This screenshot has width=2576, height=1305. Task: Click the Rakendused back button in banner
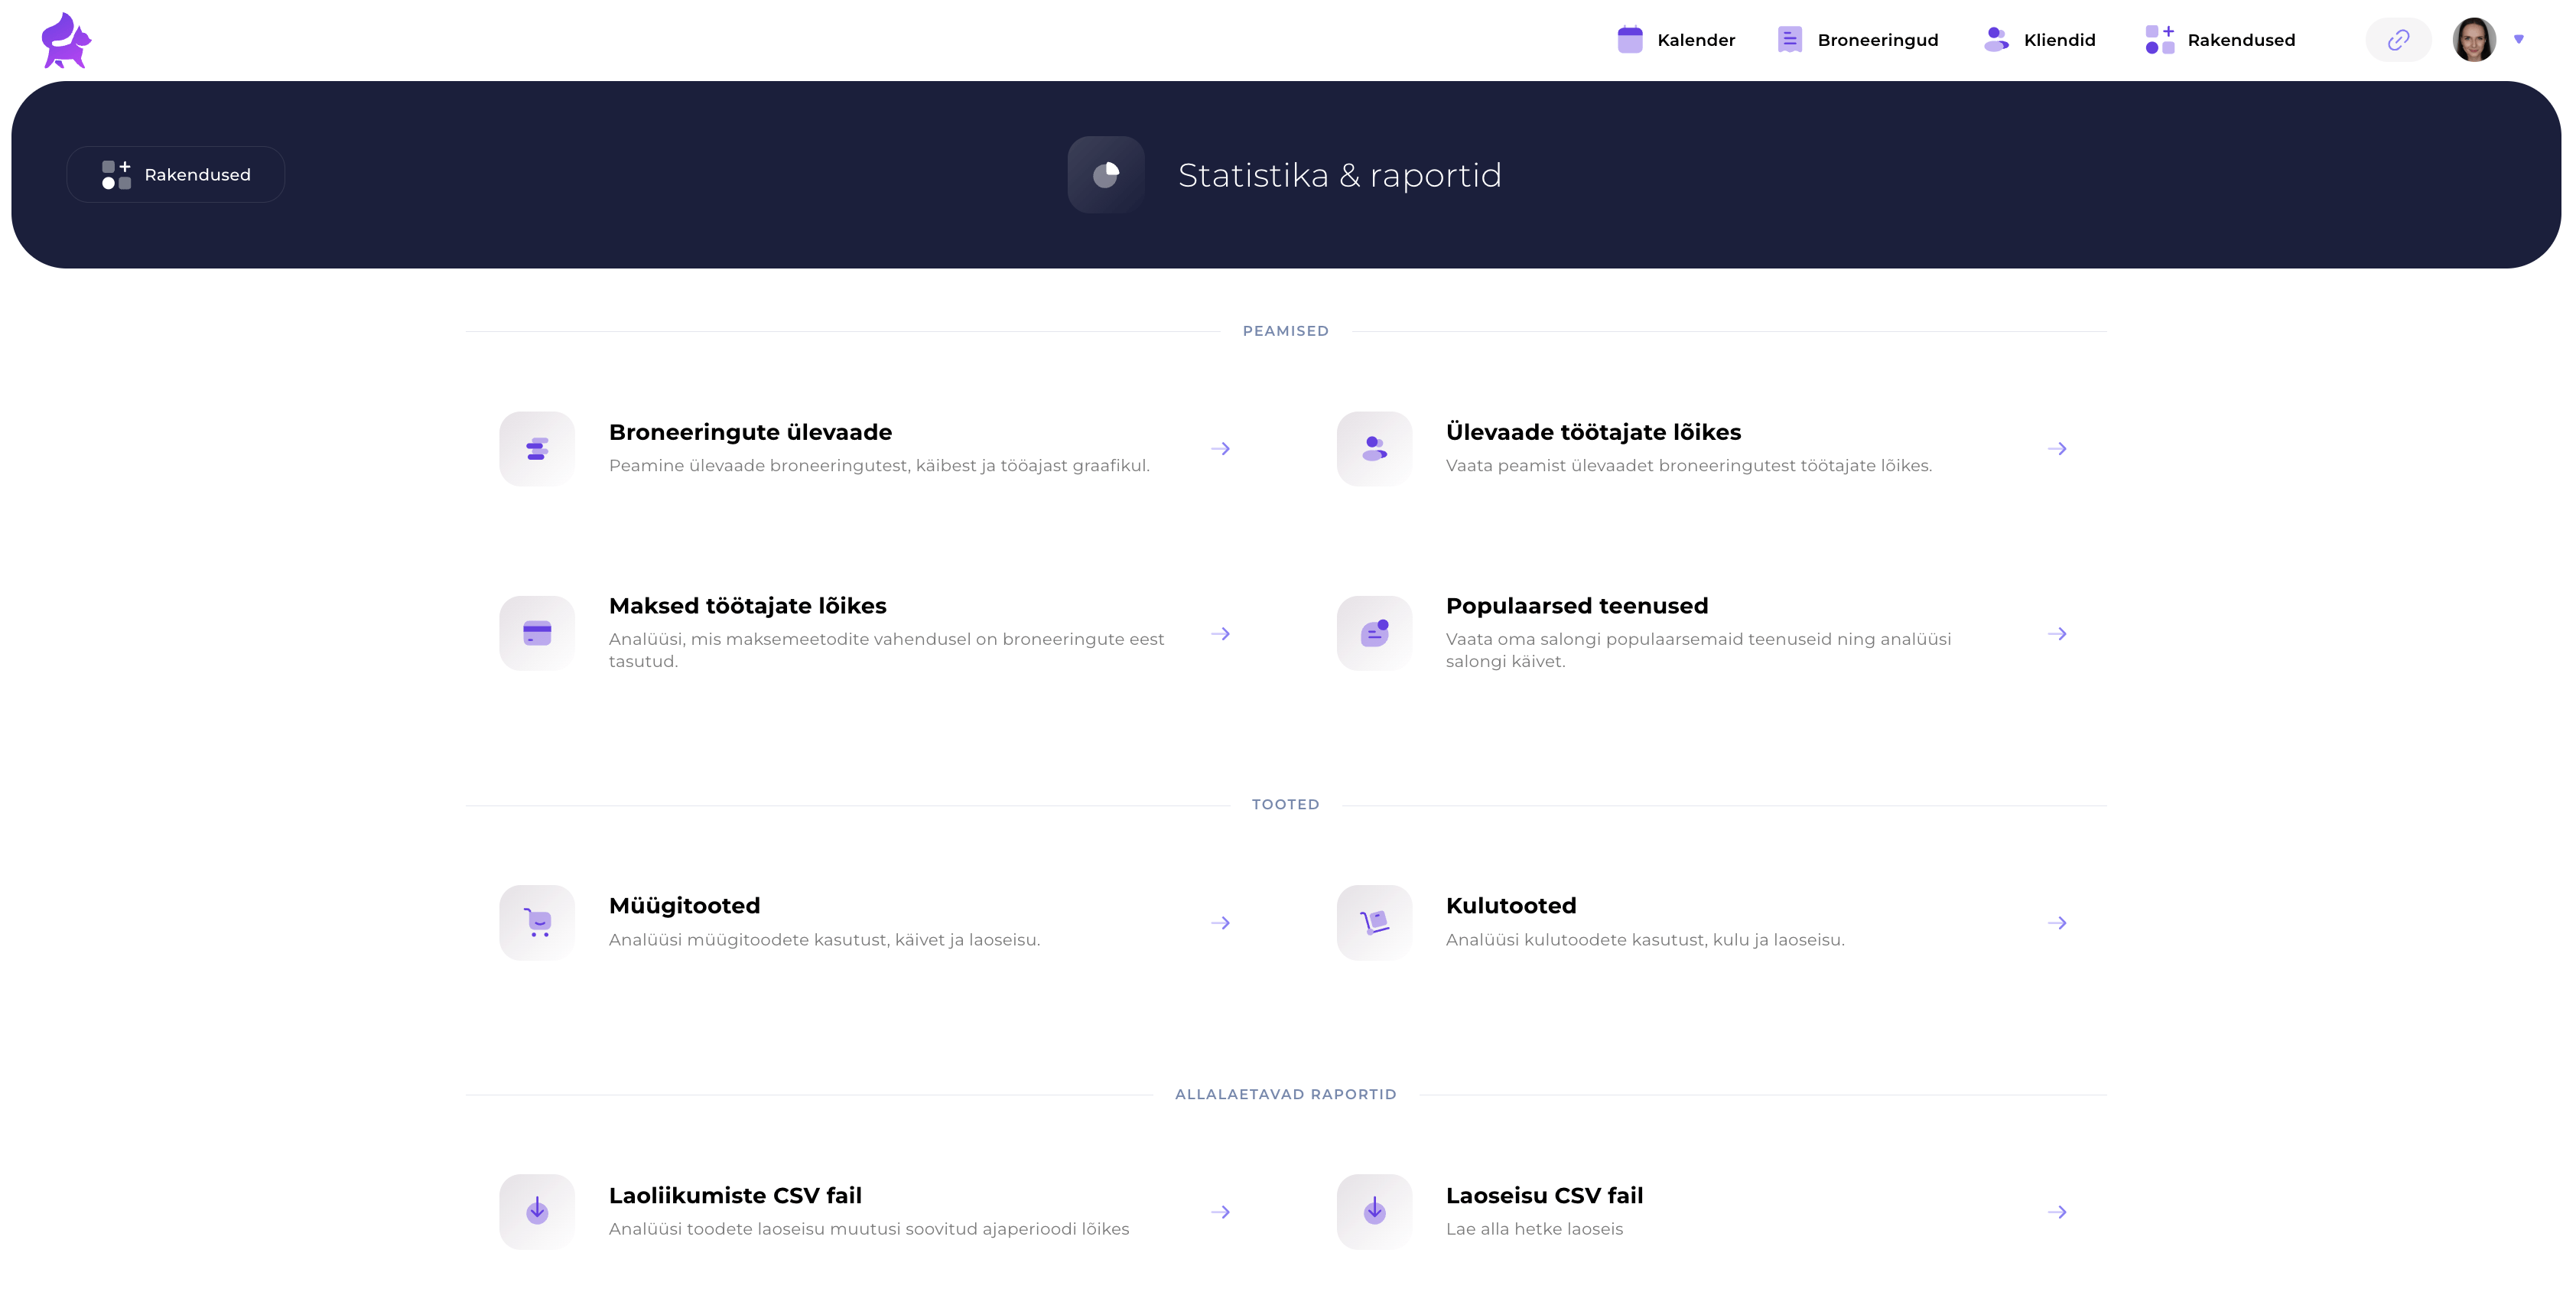click(x=176, y=175)
